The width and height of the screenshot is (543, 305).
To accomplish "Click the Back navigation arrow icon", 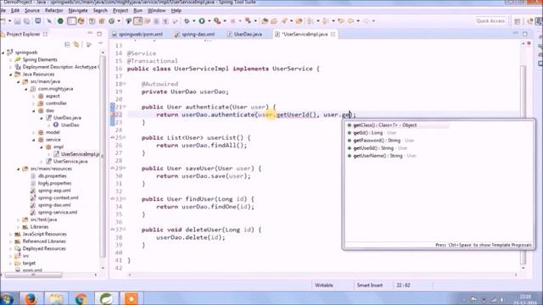I will pos(350,21).
